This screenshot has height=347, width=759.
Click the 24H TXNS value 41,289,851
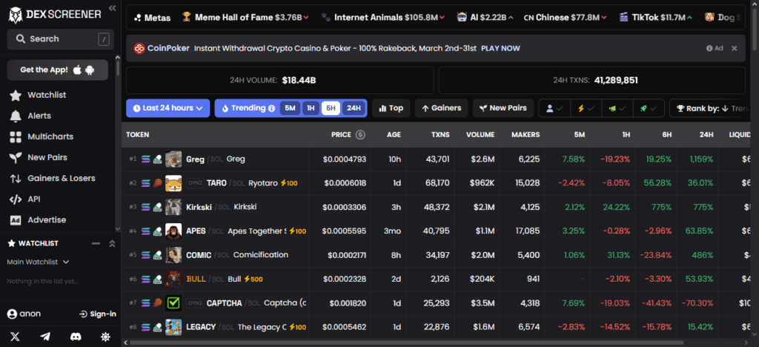[x=616, y=80]
